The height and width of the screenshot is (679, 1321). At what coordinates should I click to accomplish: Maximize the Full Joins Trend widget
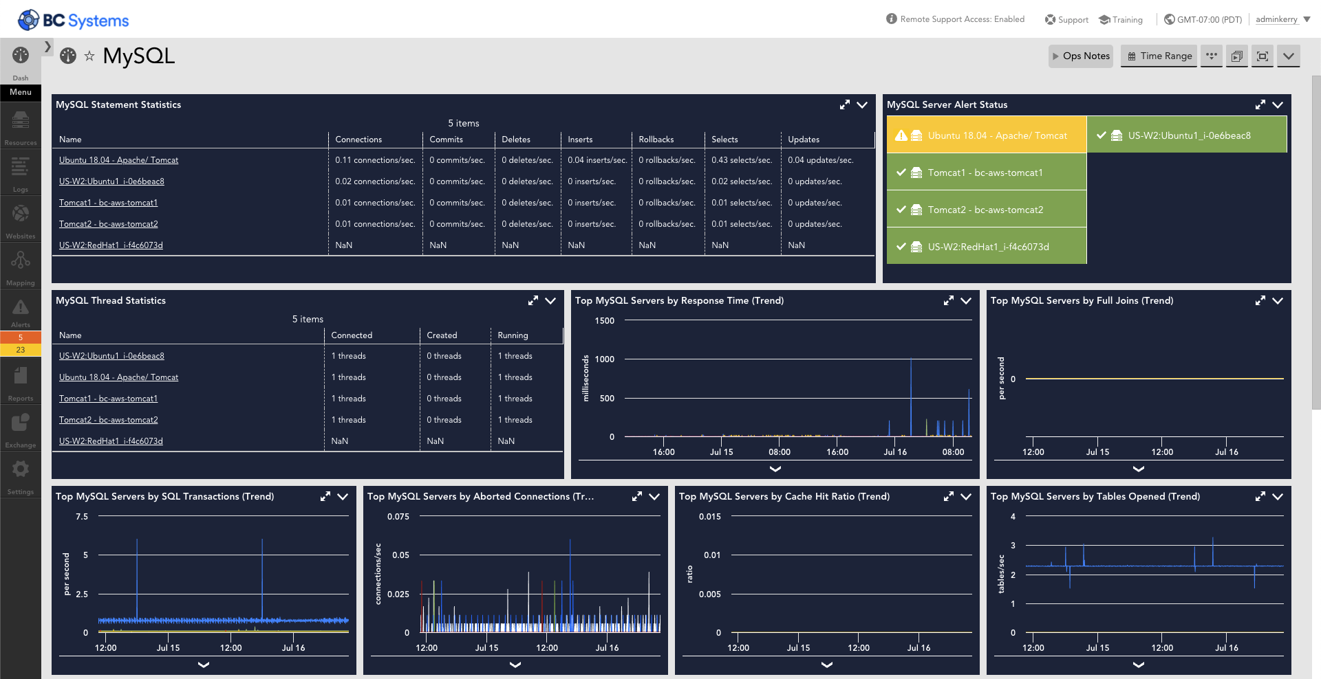pos(1260,300)
